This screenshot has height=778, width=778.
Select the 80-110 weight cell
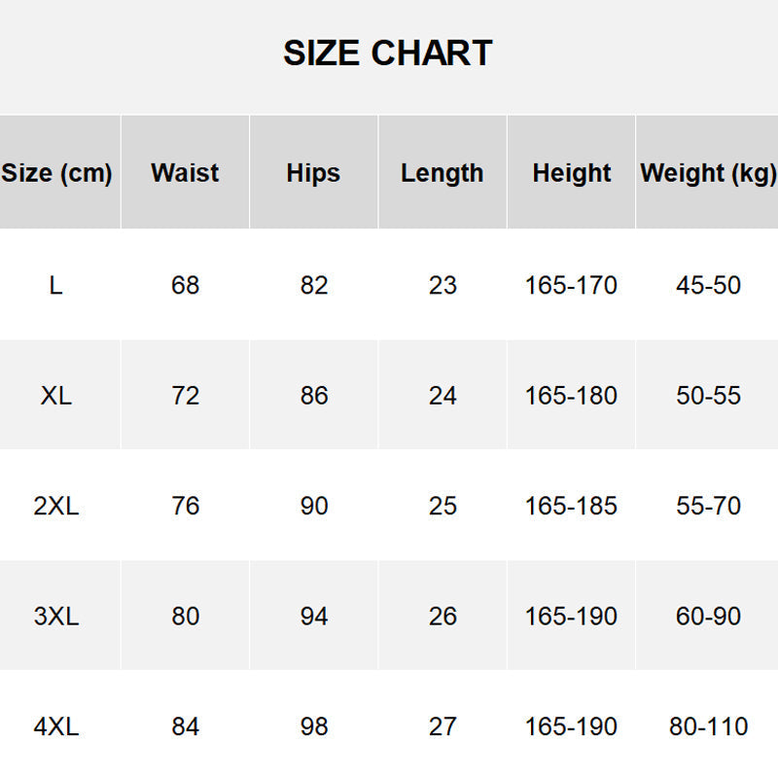coord(709,726)
